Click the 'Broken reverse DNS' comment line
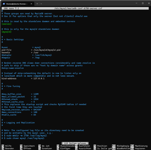The width and height of the screenshot is (151, 150). (x=48, y=63)
